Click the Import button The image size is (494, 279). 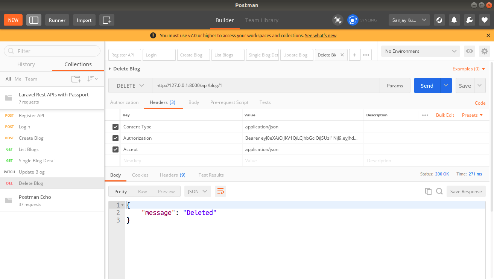click(84, 20)
